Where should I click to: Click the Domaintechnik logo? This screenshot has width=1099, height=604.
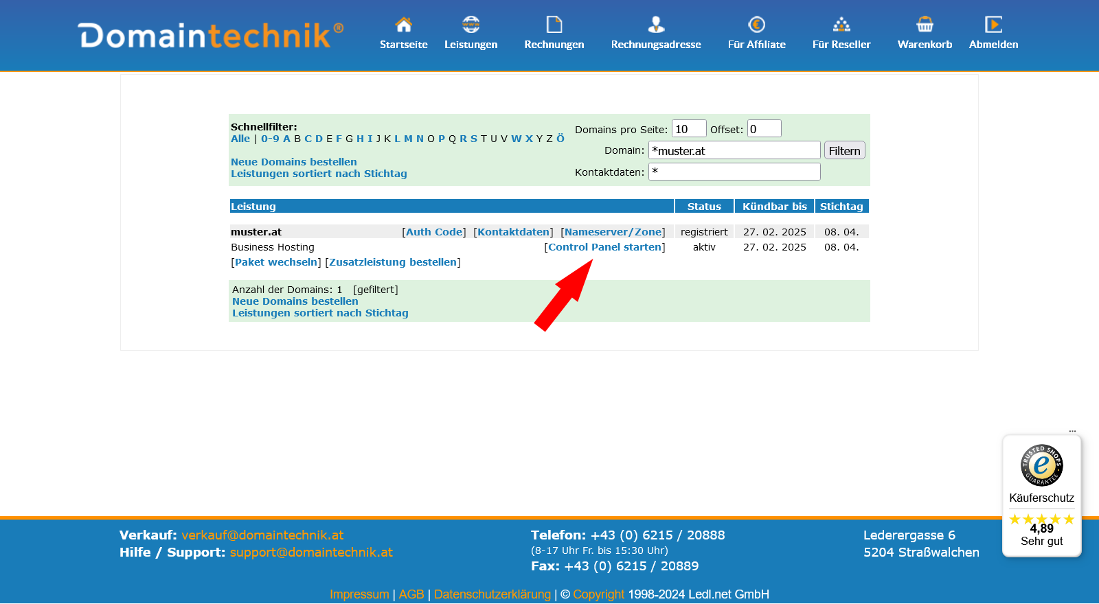(x=211, y=36)
